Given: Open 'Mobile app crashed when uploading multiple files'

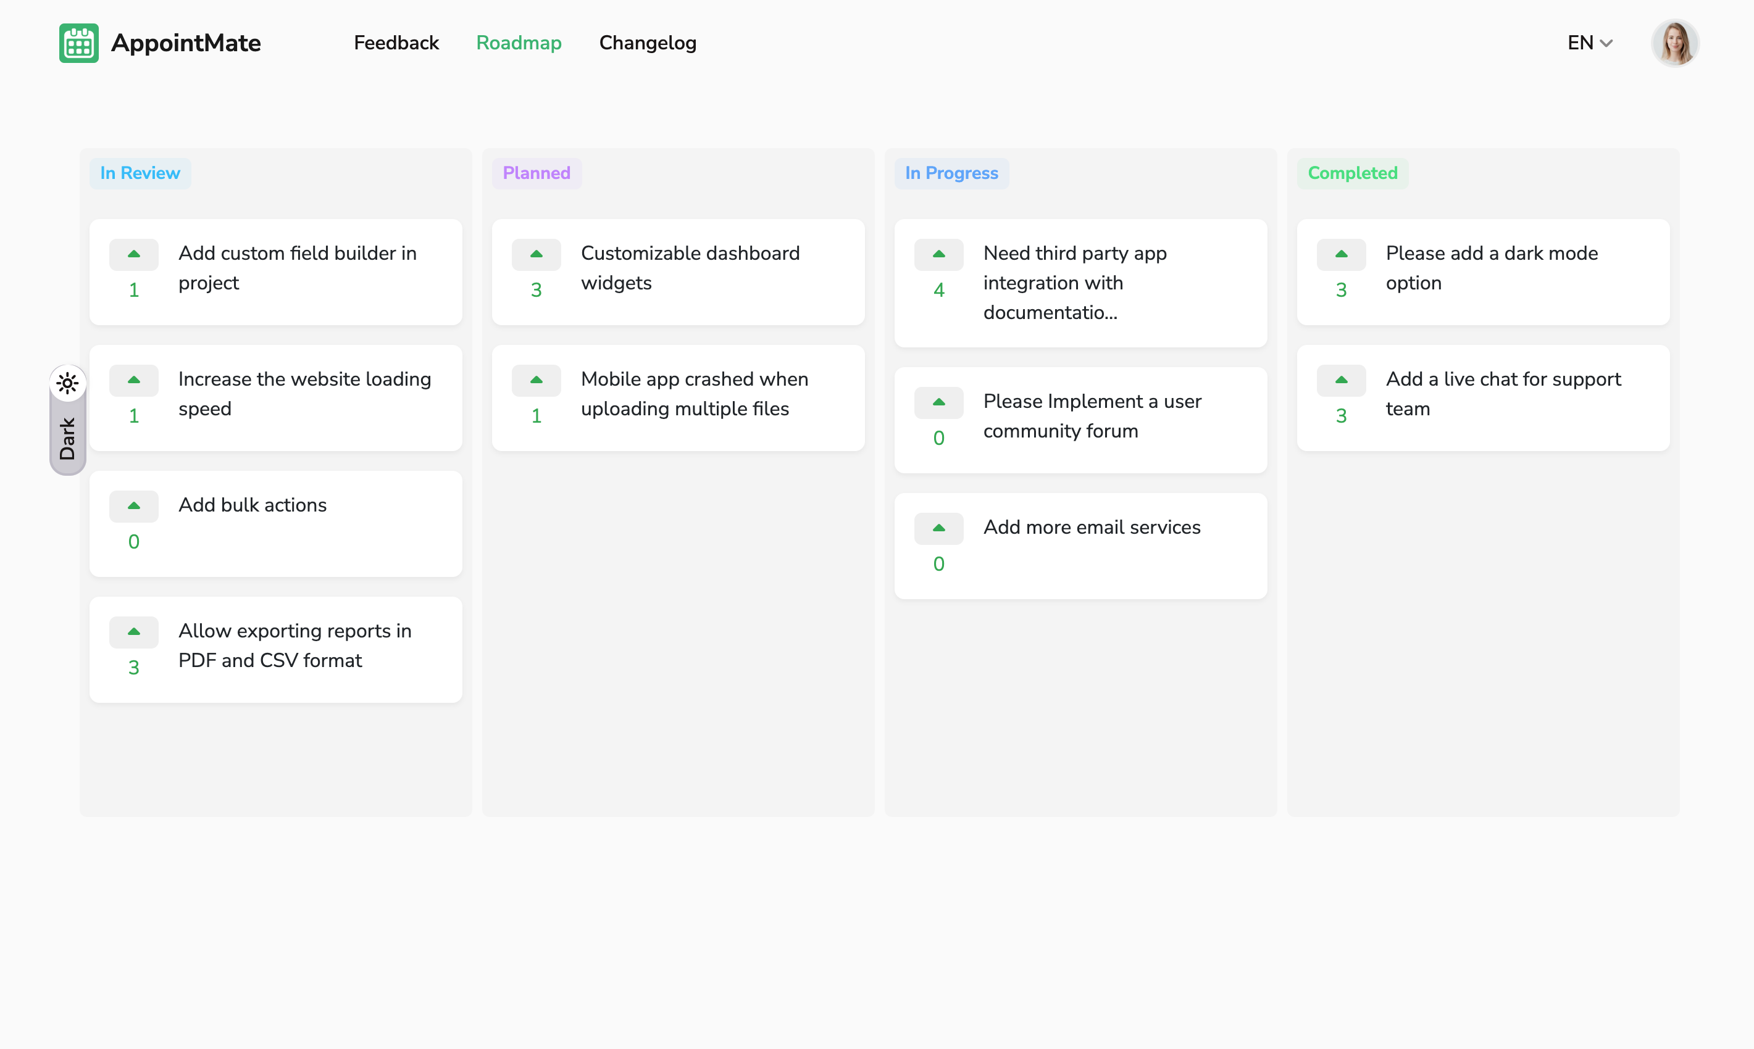Looking at the screenshot, I should pyautogui.click(x=695, y=394).
